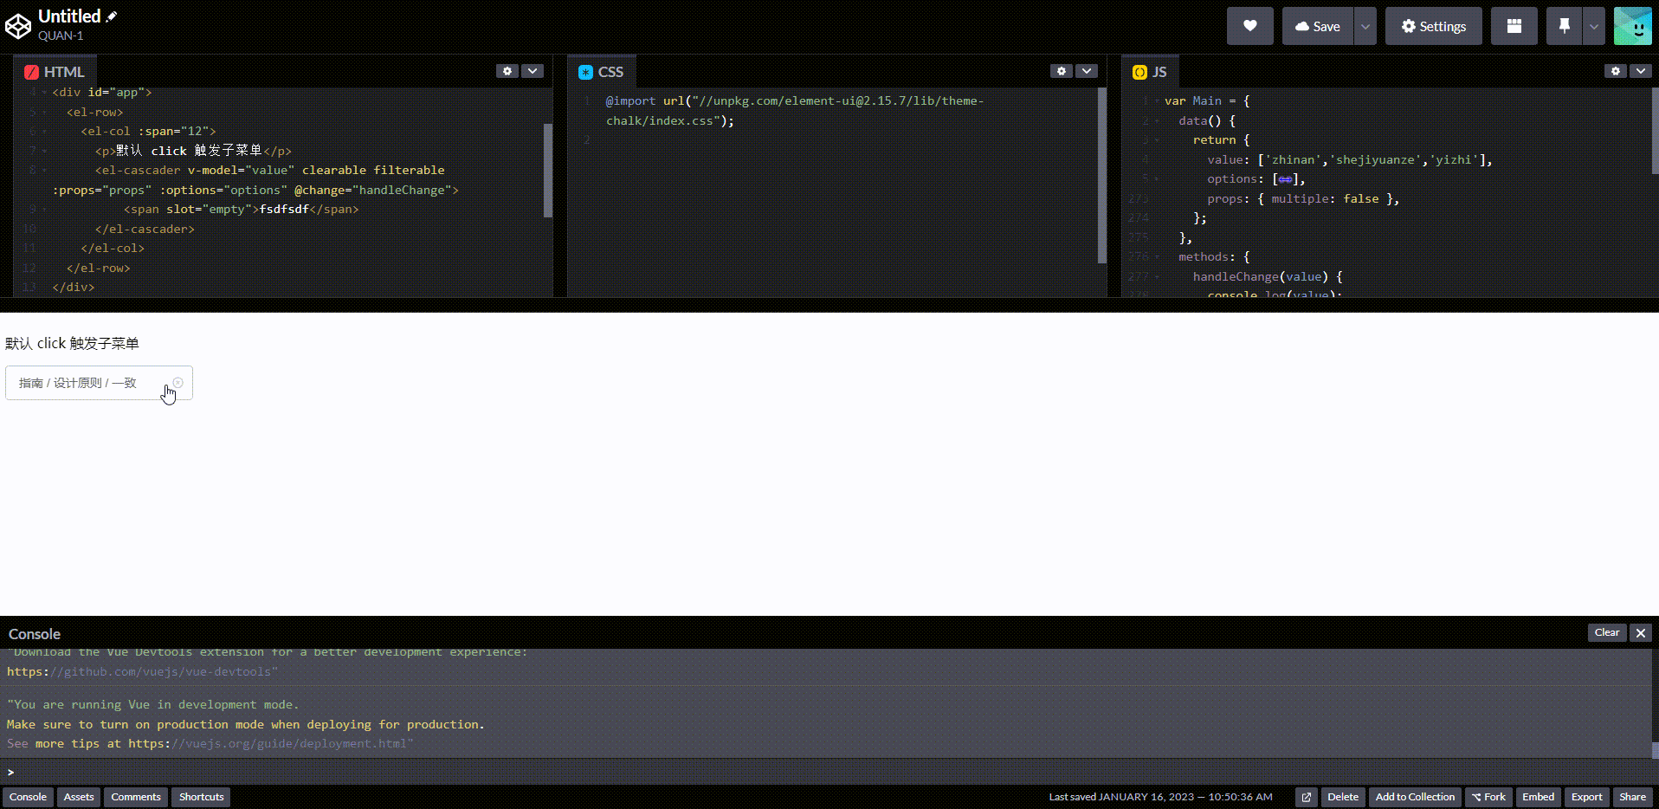Screen dimensions: 1659x809
Task: Click the '默认 click 触发子菜单' preview text
Action: (72, 344)
